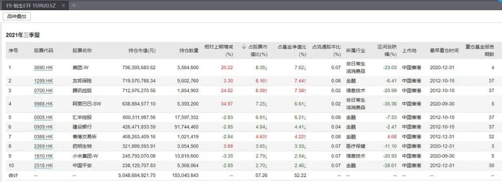Select stock name 建设银行
The height and width of the screenshot is (182, 502).
(x=82, y=127)
